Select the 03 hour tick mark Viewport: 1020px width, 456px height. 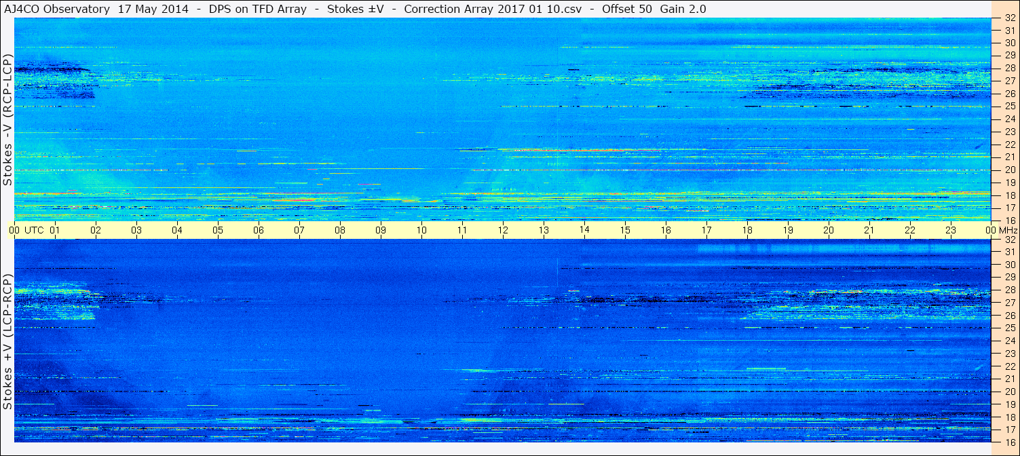click(x=136, y=231)
